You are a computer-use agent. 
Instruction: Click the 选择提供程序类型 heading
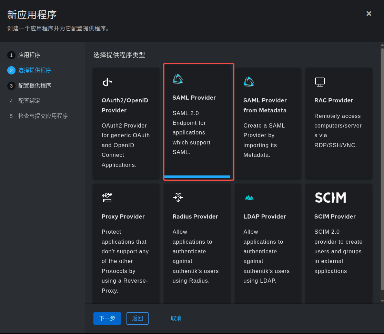[x=119, y=55]
